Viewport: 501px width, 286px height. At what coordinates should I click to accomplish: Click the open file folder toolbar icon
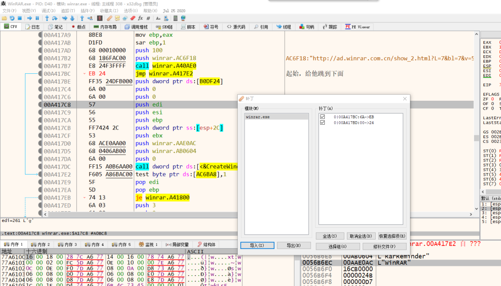click(x=5, y=18)
